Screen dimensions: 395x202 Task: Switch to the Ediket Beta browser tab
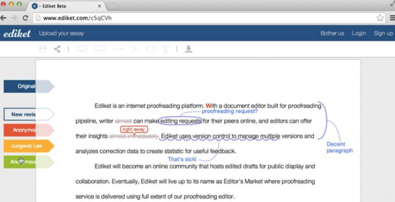[66, 6]
